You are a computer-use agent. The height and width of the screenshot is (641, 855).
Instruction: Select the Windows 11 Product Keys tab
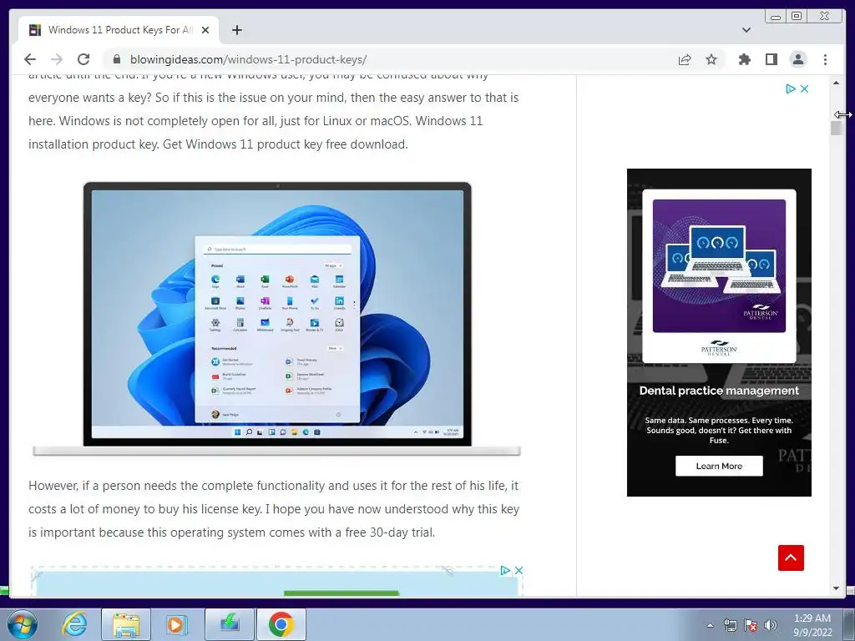[119, 30]
